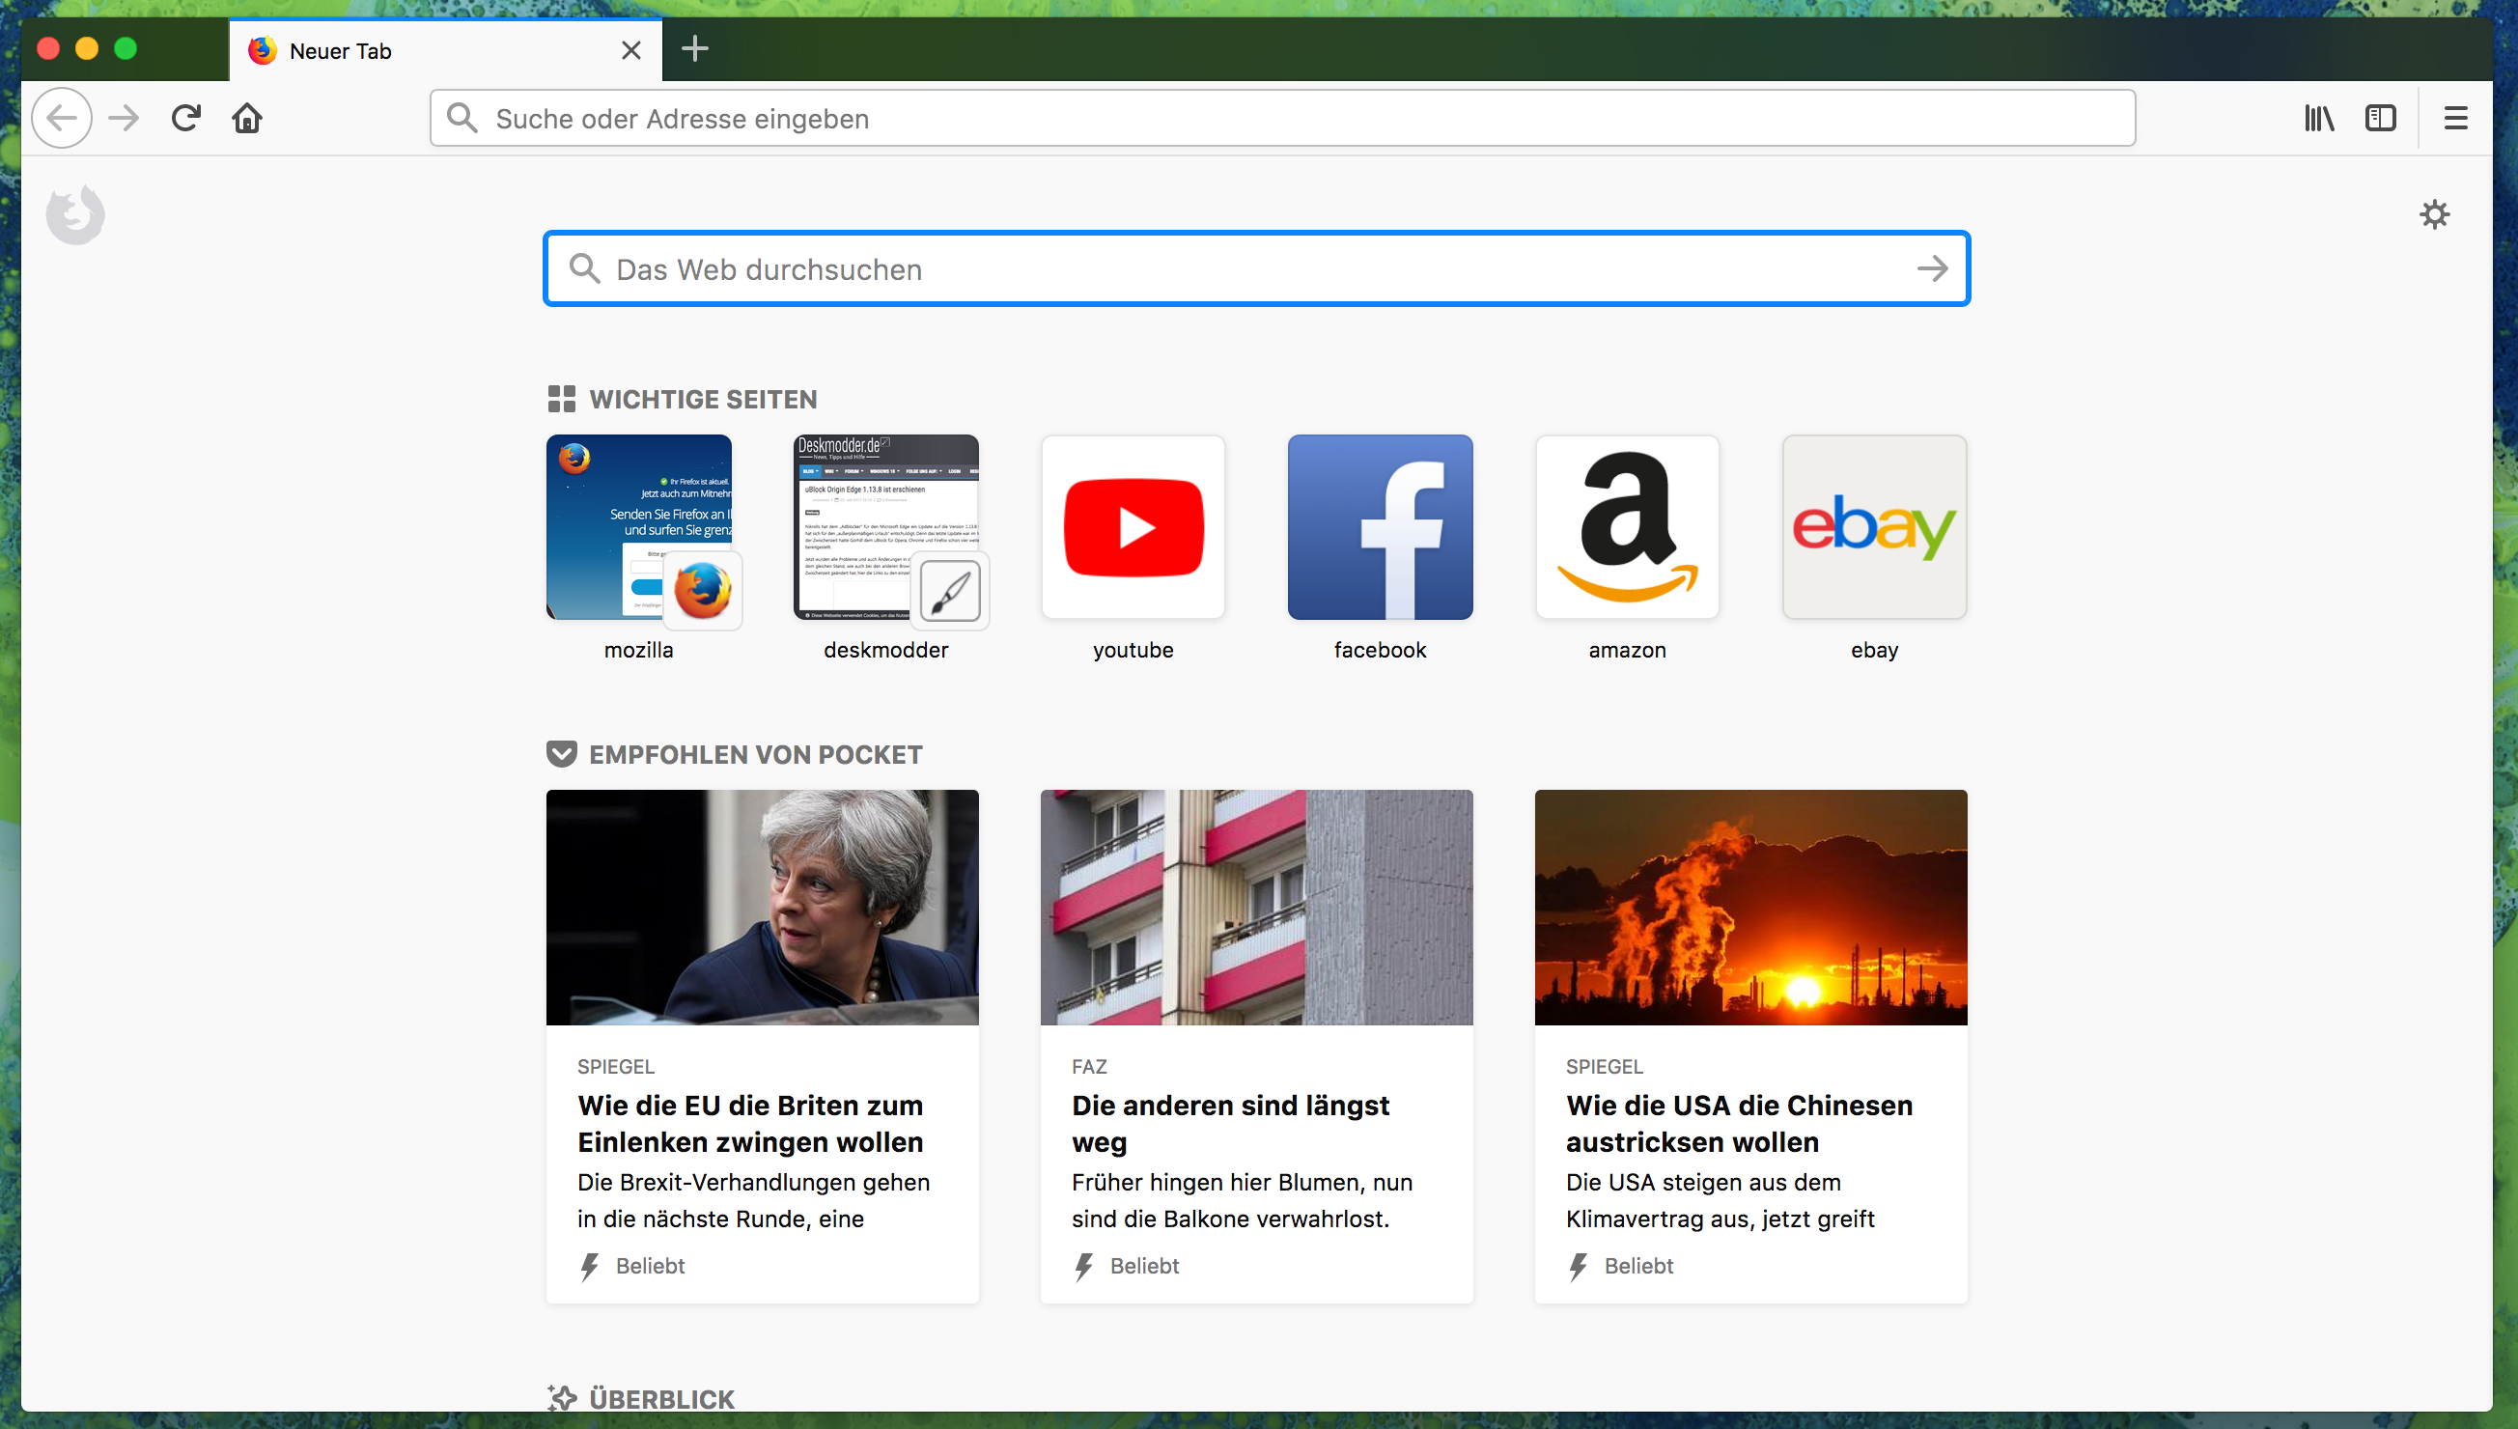Maximize the window with green button

pyautogui.click(x=126, y=48)
